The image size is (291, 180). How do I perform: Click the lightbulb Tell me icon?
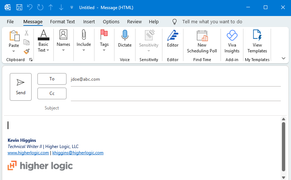[174, 22]
